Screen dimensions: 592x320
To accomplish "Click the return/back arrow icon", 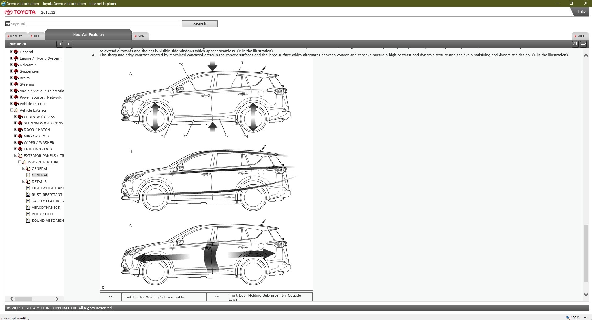I will (583, 44).
